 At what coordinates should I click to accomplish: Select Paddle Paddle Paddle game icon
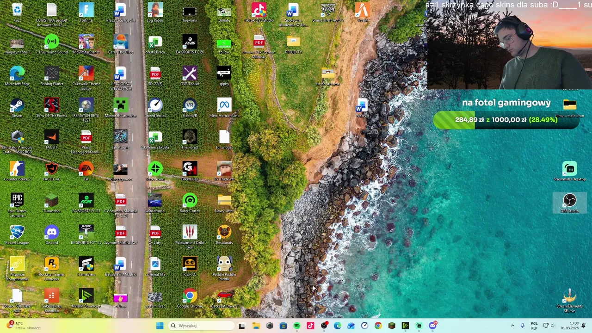pyautogui.click(x=224, y=269)
